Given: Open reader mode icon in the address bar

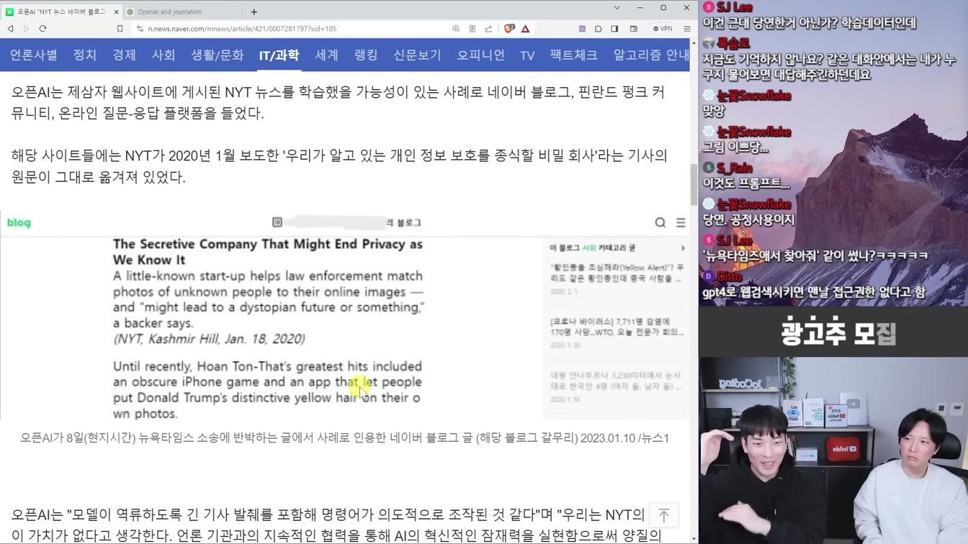Looking at the screenshot, I should (472, 29).
